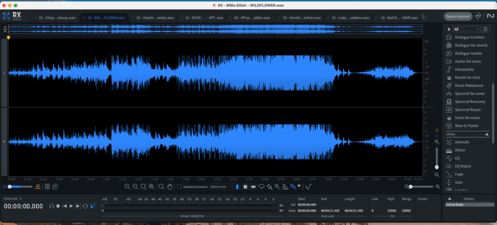Open the Dither utility module
This screenshot has width=497, height=225.
(x=456, y=150)
